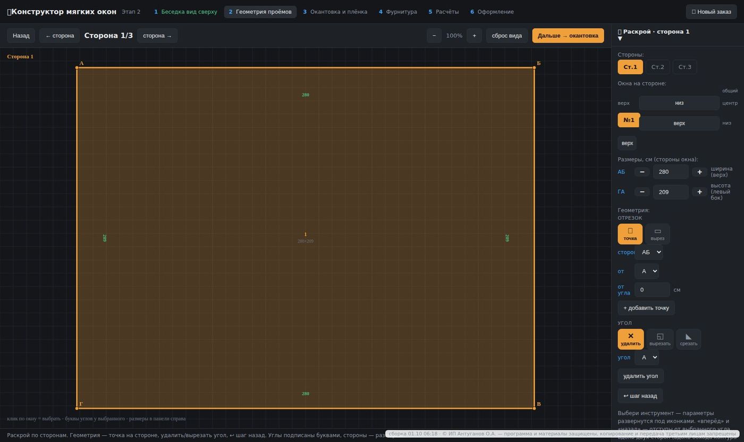744x442 pixels.
Task: Click '+ добавить точку'
Action: pos(646,308)
